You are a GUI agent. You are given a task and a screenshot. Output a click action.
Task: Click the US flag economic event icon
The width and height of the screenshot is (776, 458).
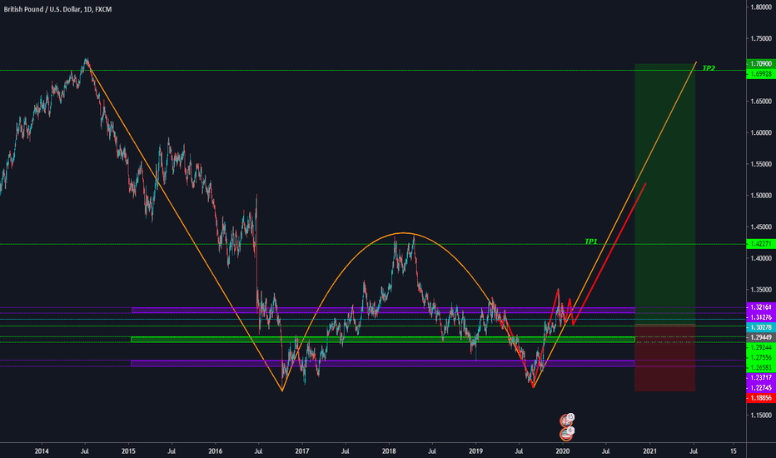[567, 433]
